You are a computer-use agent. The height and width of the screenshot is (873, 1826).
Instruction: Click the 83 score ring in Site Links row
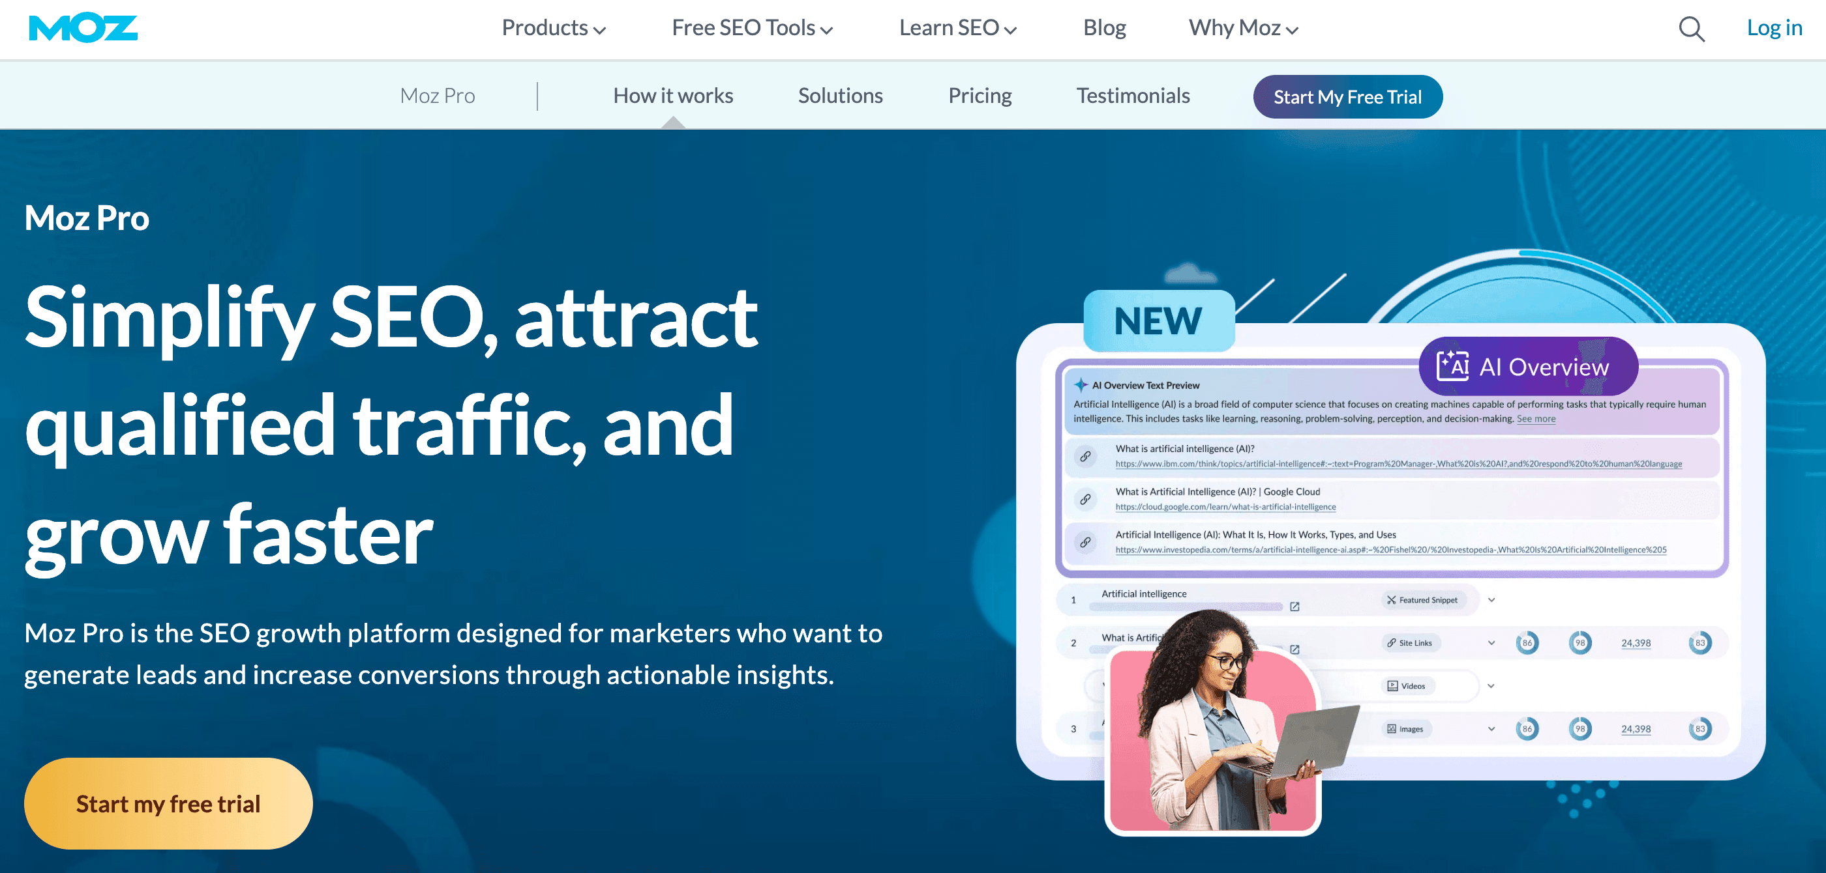pyautogui.click(x=1700, y=643)
